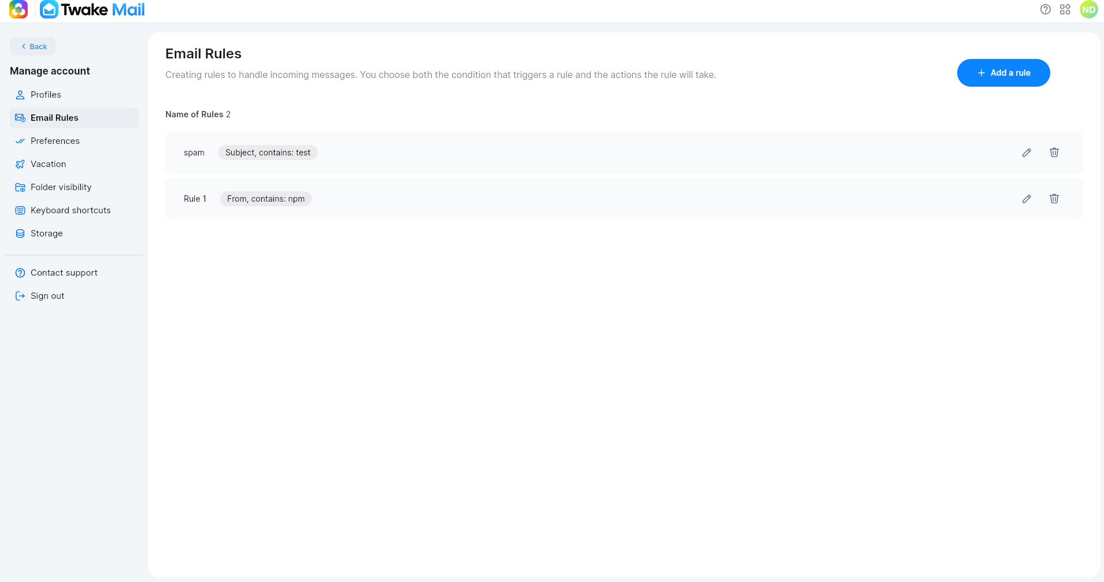Open Folder visibility settings
The height and width of the screenshot is (582, 1104).
[x=74, y=187]
